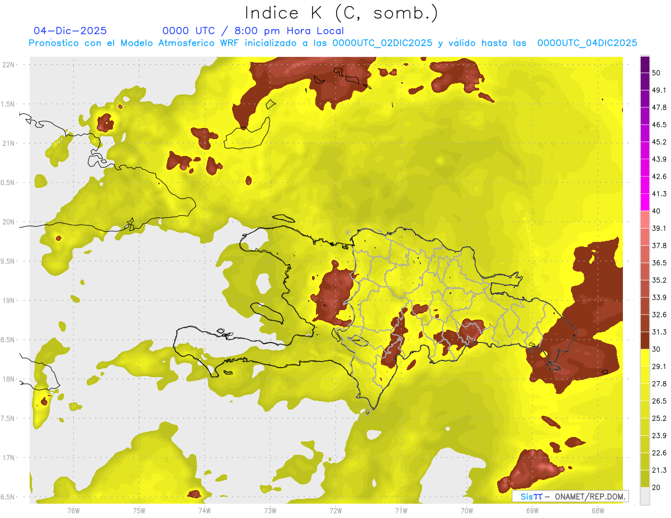The image size is (671, 518).
Task: Click the "71W" longitude label
Action: [x=401, y=511]
